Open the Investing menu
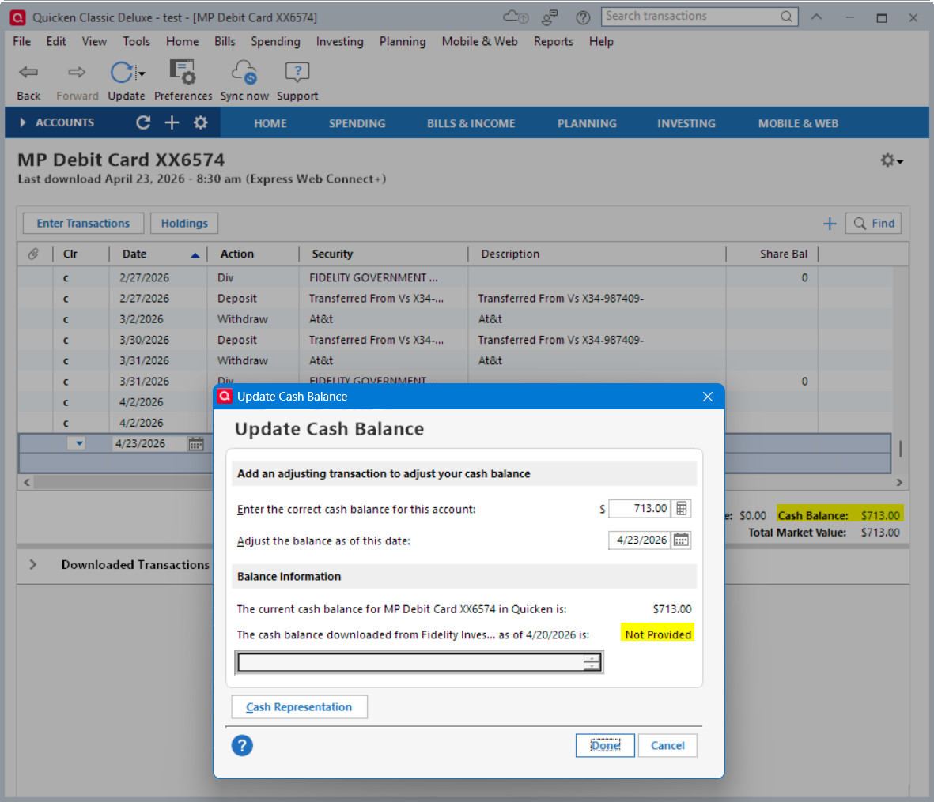The image size is (934, 802). pyautogui.click(x=339, y=42)
